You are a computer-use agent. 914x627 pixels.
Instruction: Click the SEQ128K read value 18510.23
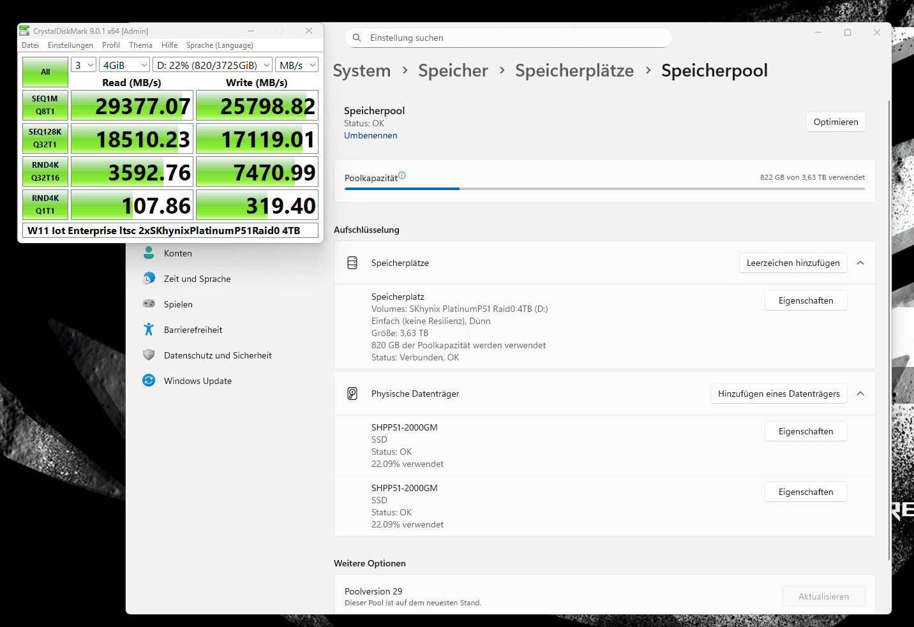click(x=132, y=138)
